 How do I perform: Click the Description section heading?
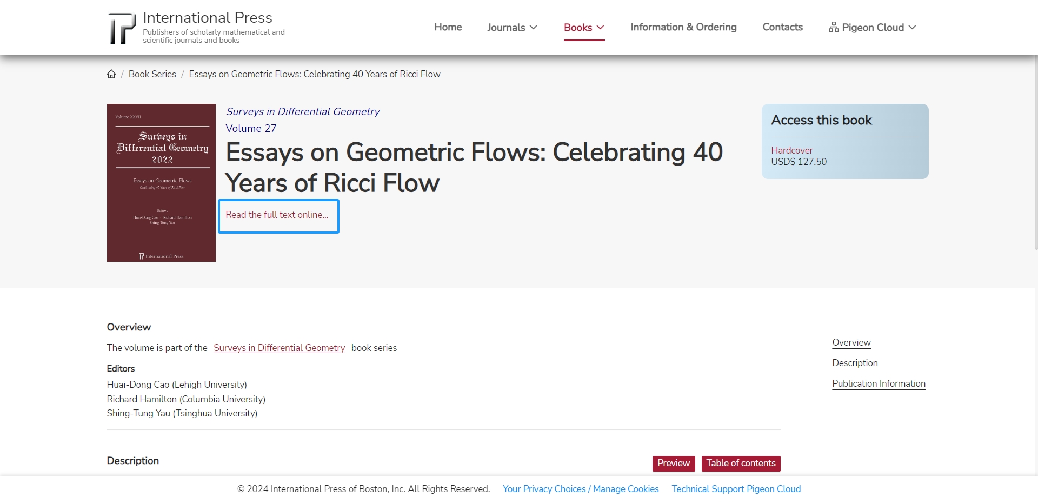(x=133, y=461)
